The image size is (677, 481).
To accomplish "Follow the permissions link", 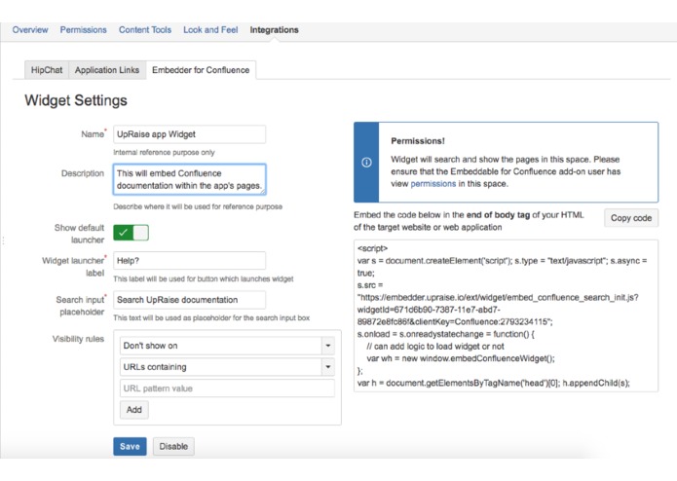I will point(433,184).
